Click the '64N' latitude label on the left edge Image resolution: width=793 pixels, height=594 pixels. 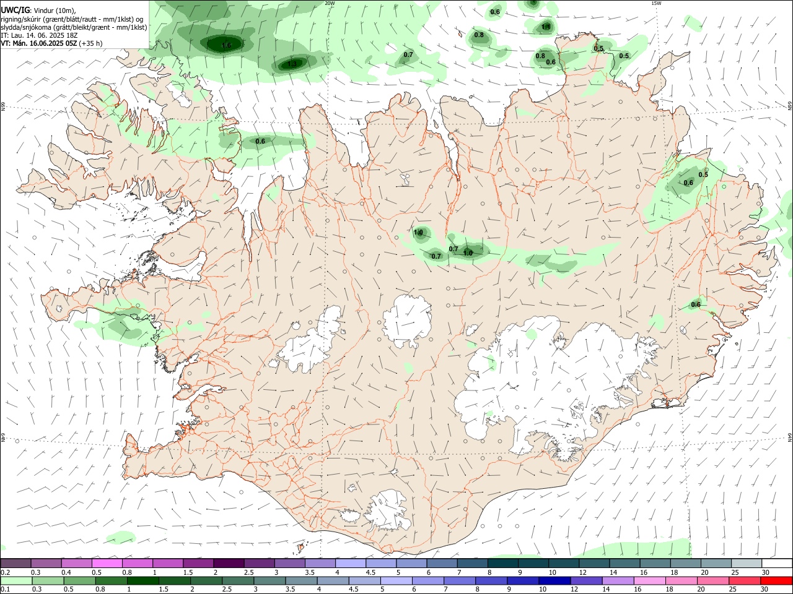(x=3, y=437)
